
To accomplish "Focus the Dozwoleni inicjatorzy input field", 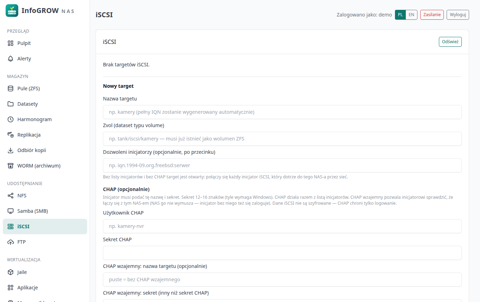I will tap(282, 165).
